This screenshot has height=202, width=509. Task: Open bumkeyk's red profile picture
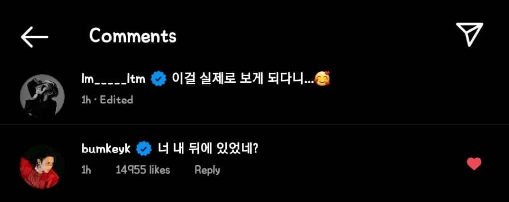tap(42, 166)
